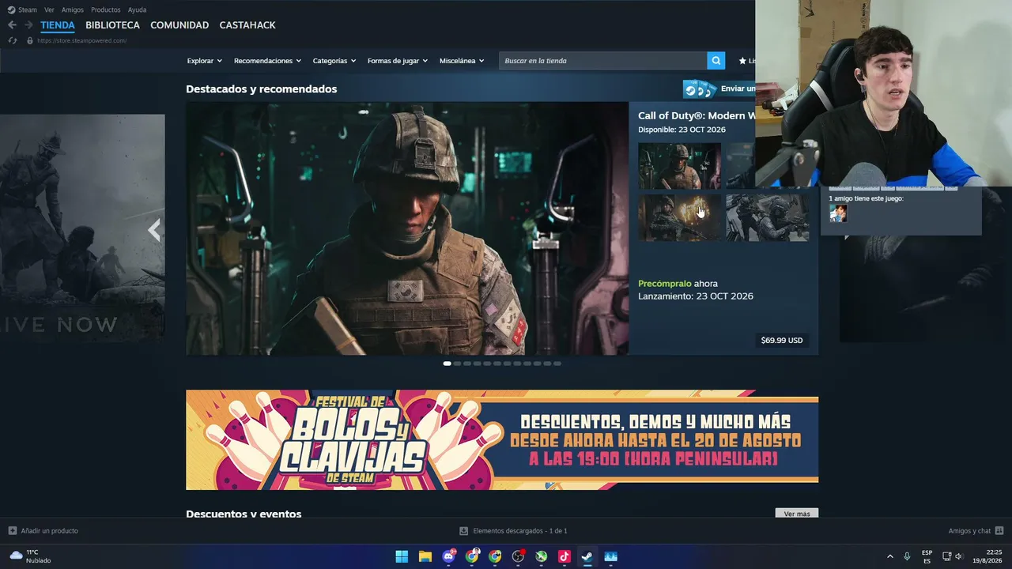This screenshot has width=1012, height=569.
Task: Open the explosion screenshot thumbnail
Action: 680,217
